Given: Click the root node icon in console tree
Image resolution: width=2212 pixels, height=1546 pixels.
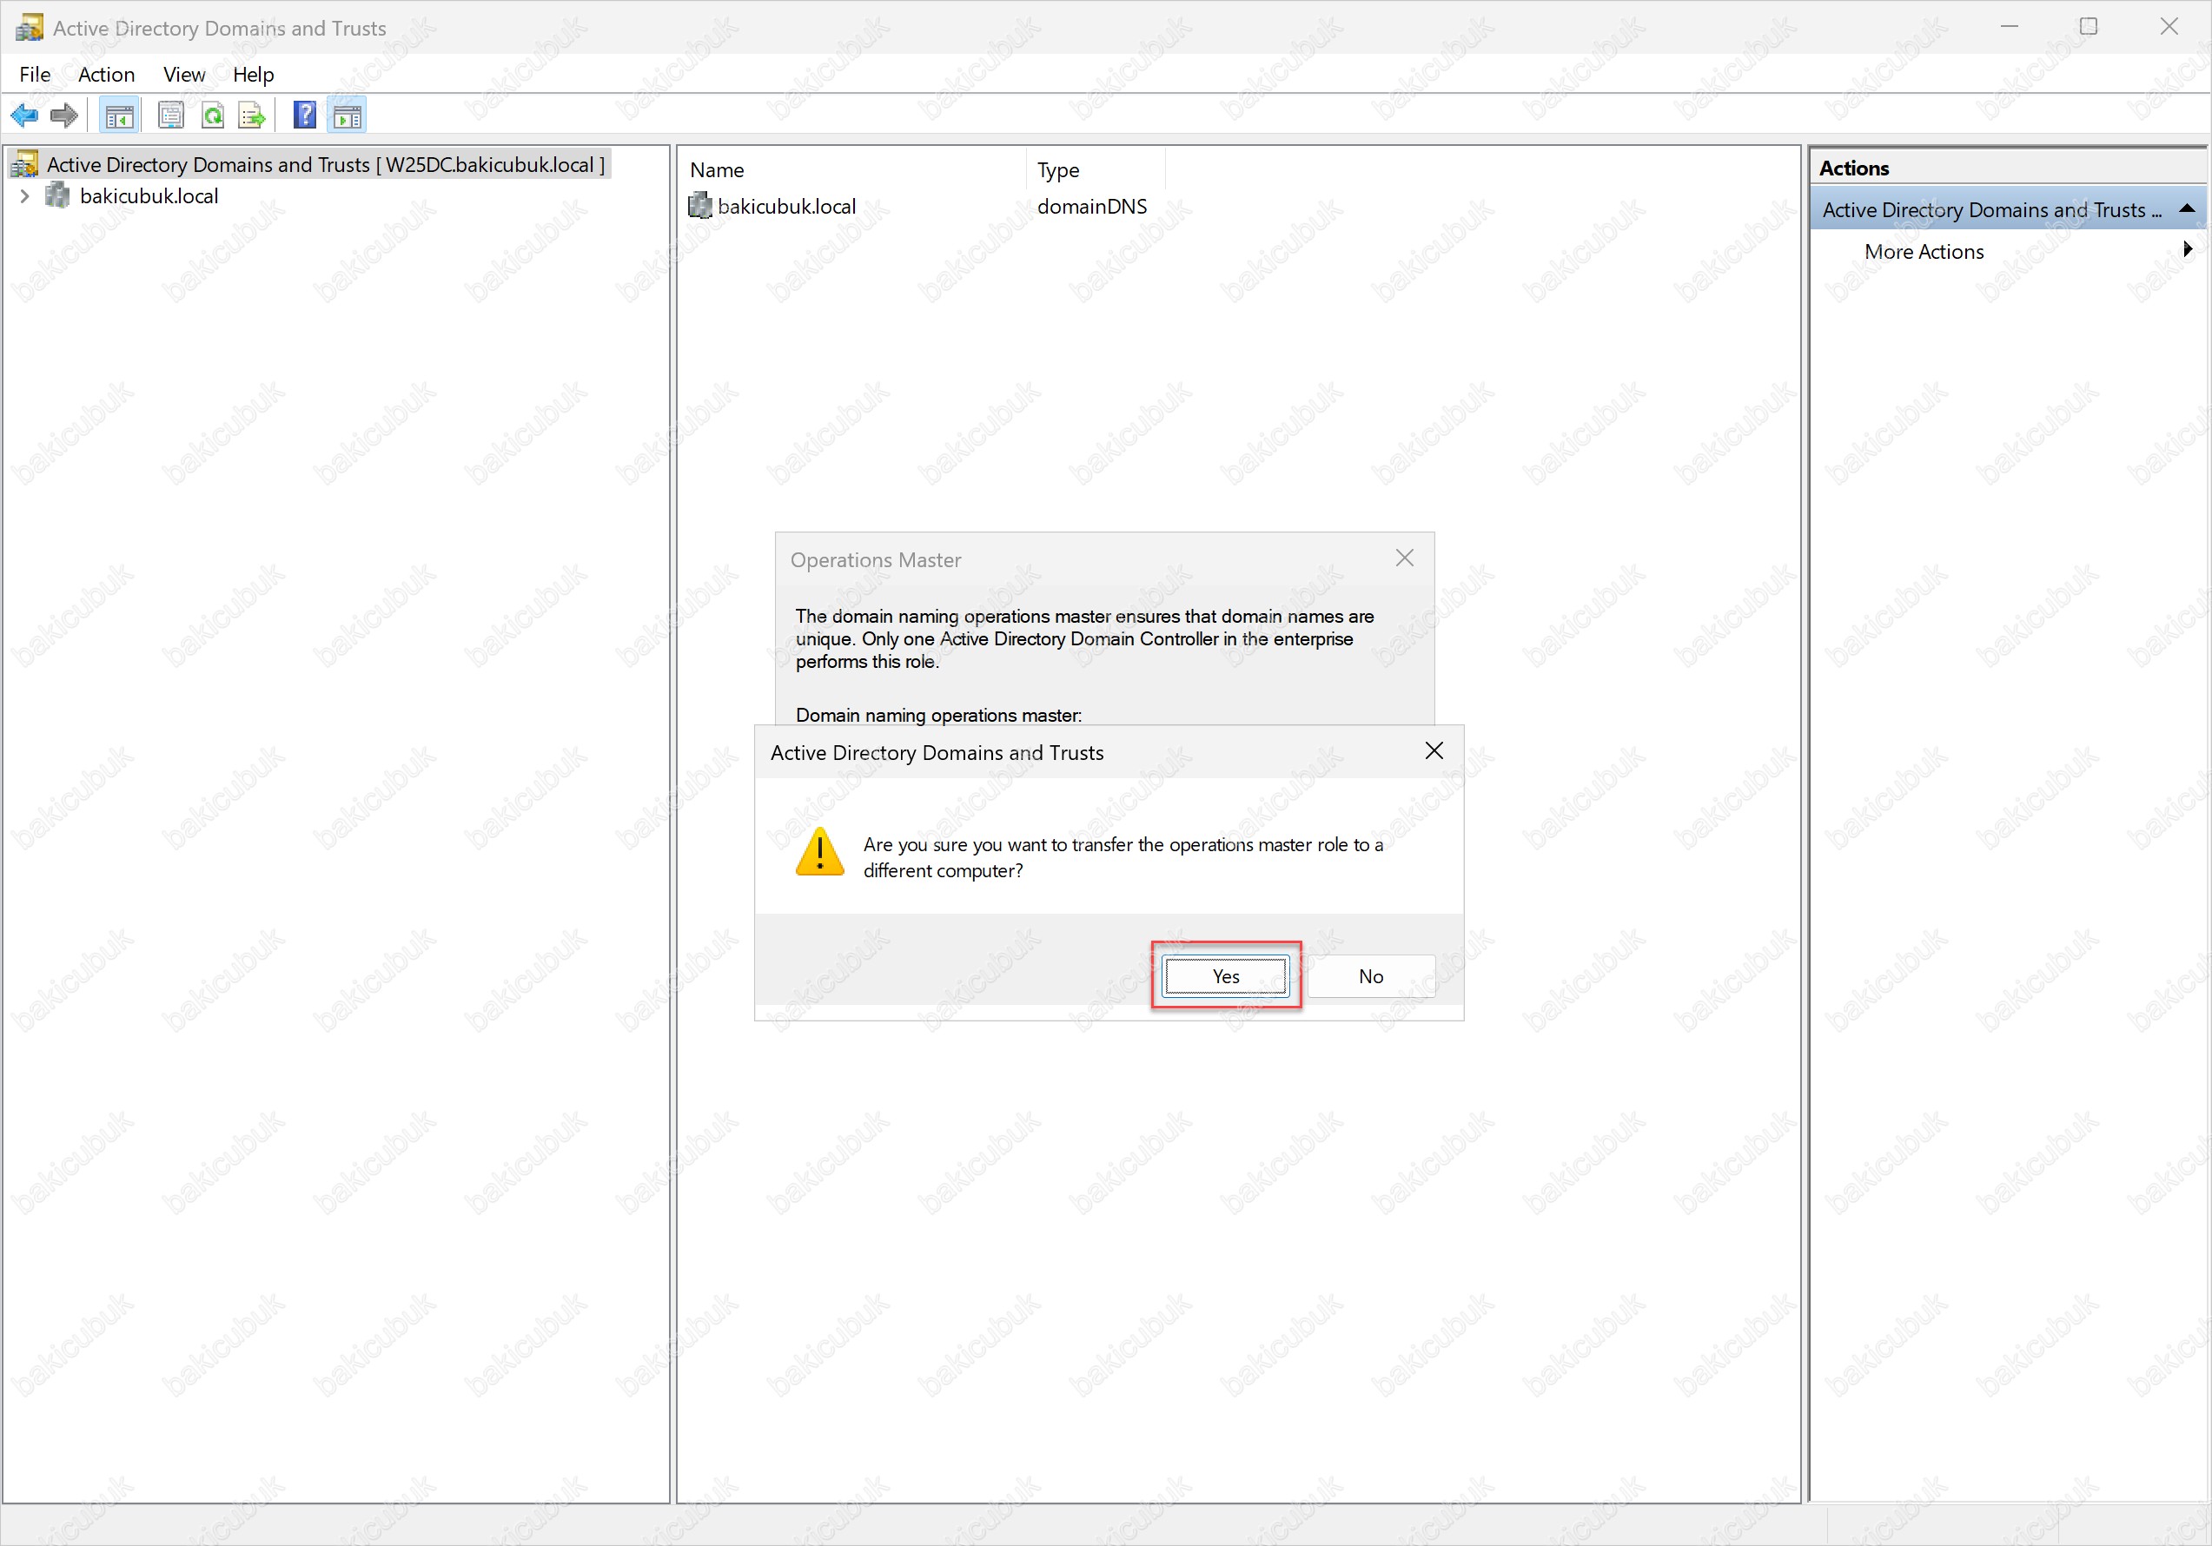Looking at the screenshot, I should [25, 165].
